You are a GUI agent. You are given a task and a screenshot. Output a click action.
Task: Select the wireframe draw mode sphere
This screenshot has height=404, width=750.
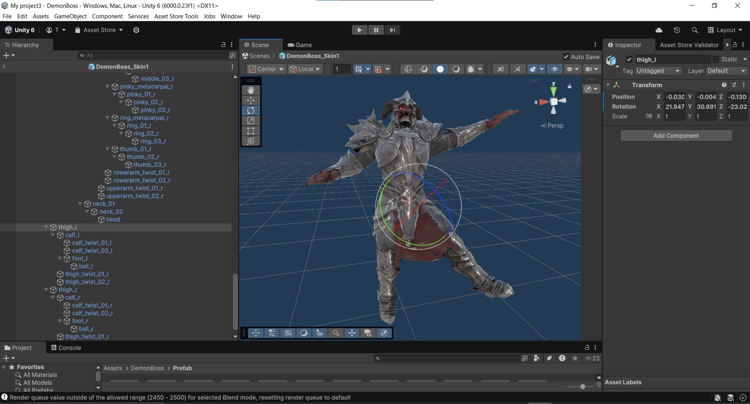click(408, 69)
